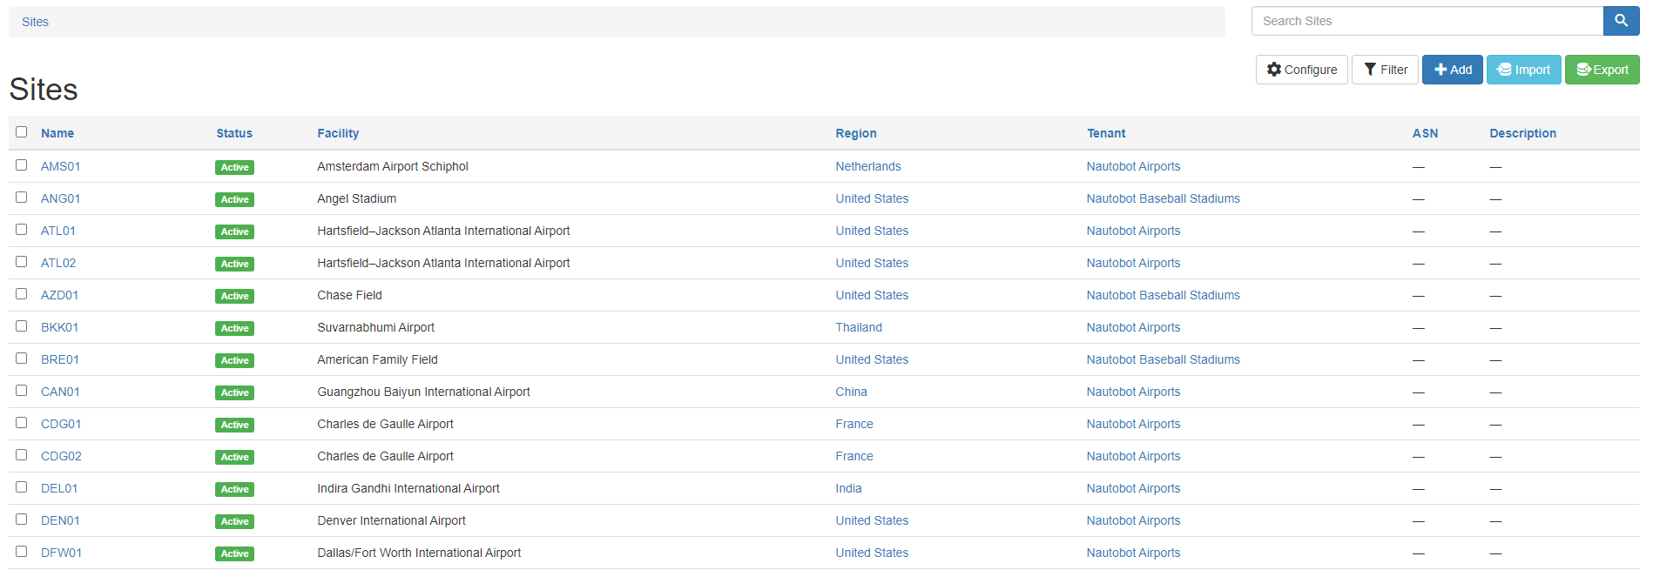Click the Sites breadcrumb link
The width and height of the screenshot is (1653, 570).
pos(36,22)
